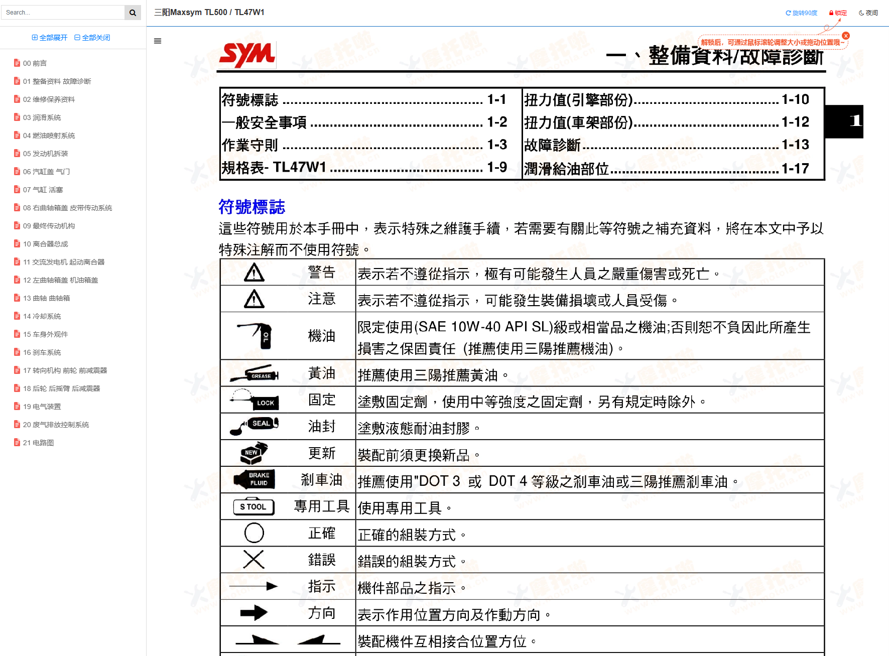This screenshot has height=656, width=889.
Task: Click the thin arrow 指示 symbol
Action: coord(253,586)
